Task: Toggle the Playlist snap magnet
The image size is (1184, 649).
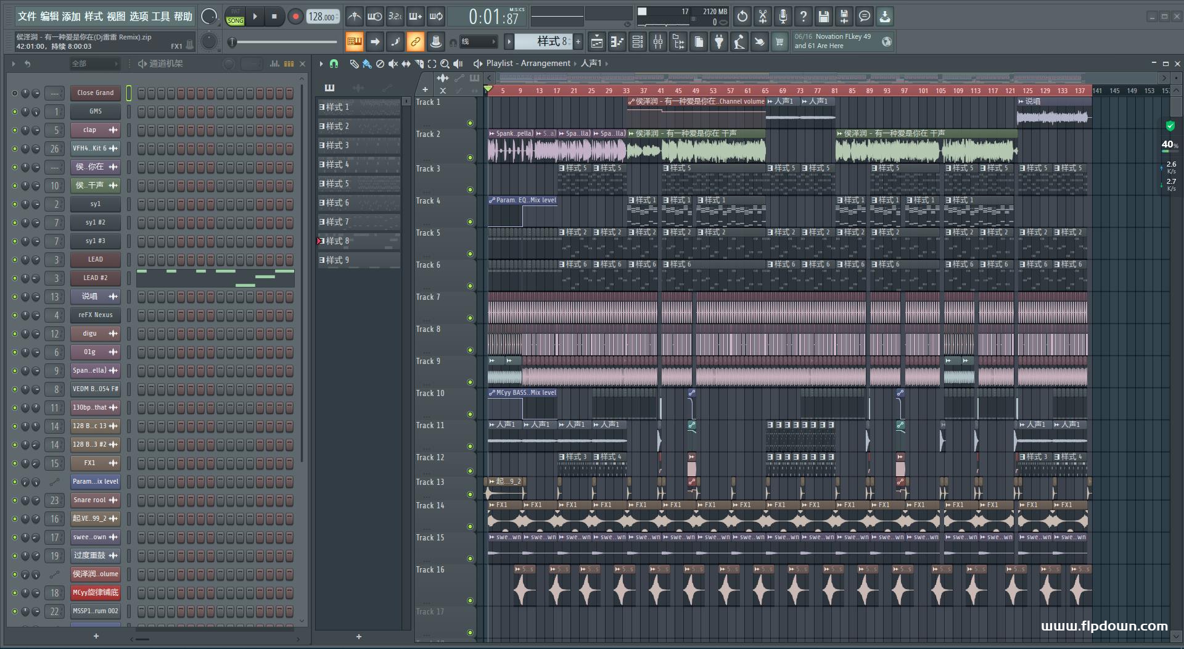Action: pyautogui.click(x=334, y=64)
